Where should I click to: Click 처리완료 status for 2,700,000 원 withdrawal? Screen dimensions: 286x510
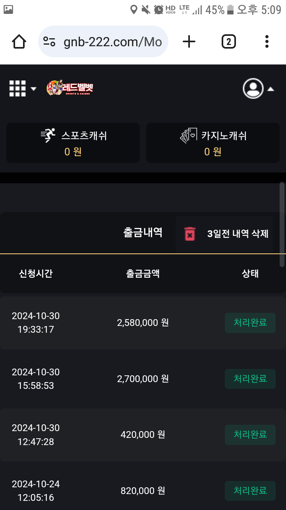(250, 379)
